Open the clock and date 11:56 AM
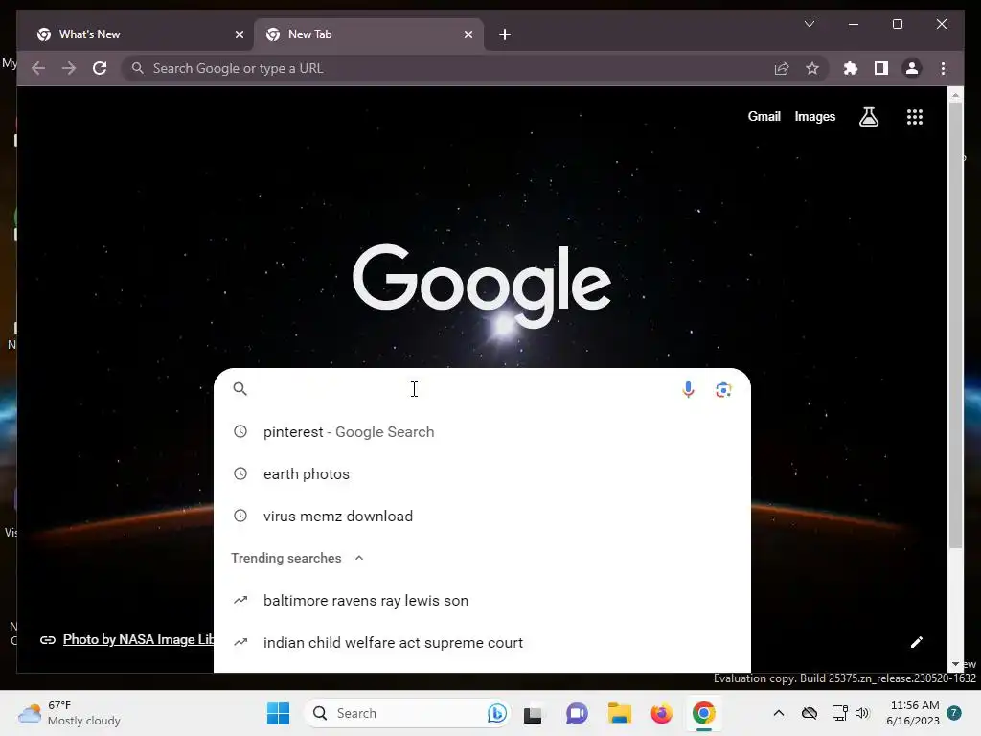The height and width of the screenshot is (736, 981). click(913, 713)
